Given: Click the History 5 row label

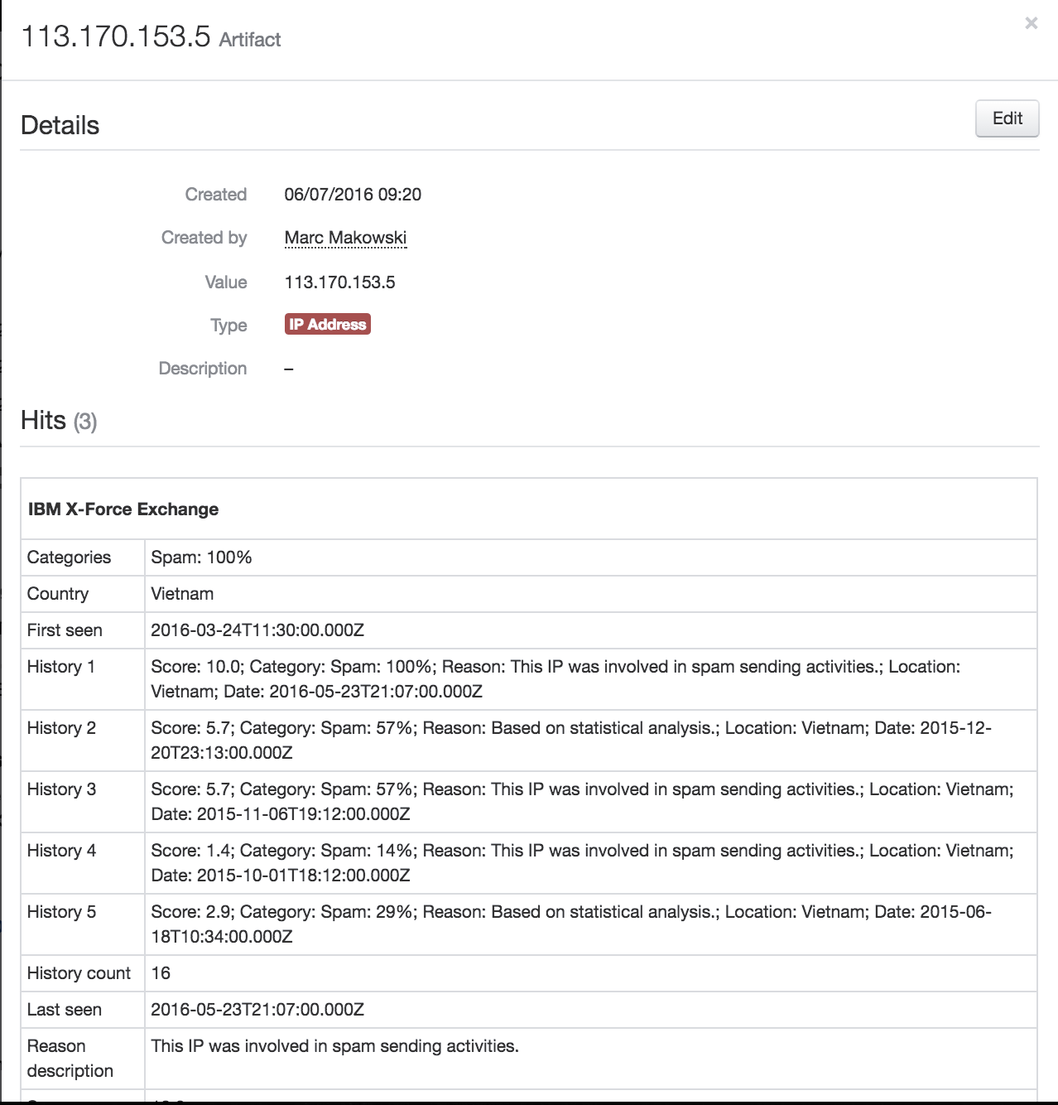Looking at the screenshot, I should pos(61,912).
